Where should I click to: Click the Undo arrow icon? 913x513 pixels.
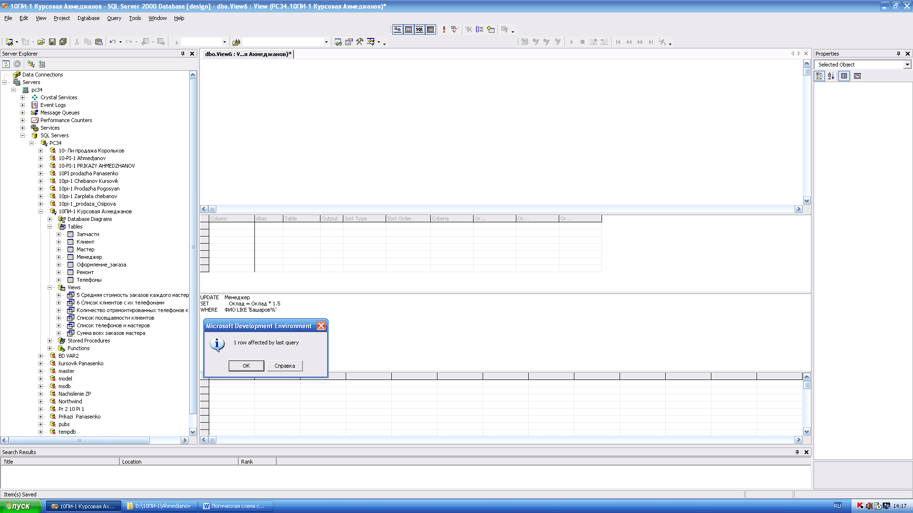pos(113,42)
